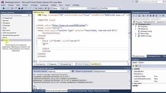Open the ФАЙЛ menu

point(3,5)
